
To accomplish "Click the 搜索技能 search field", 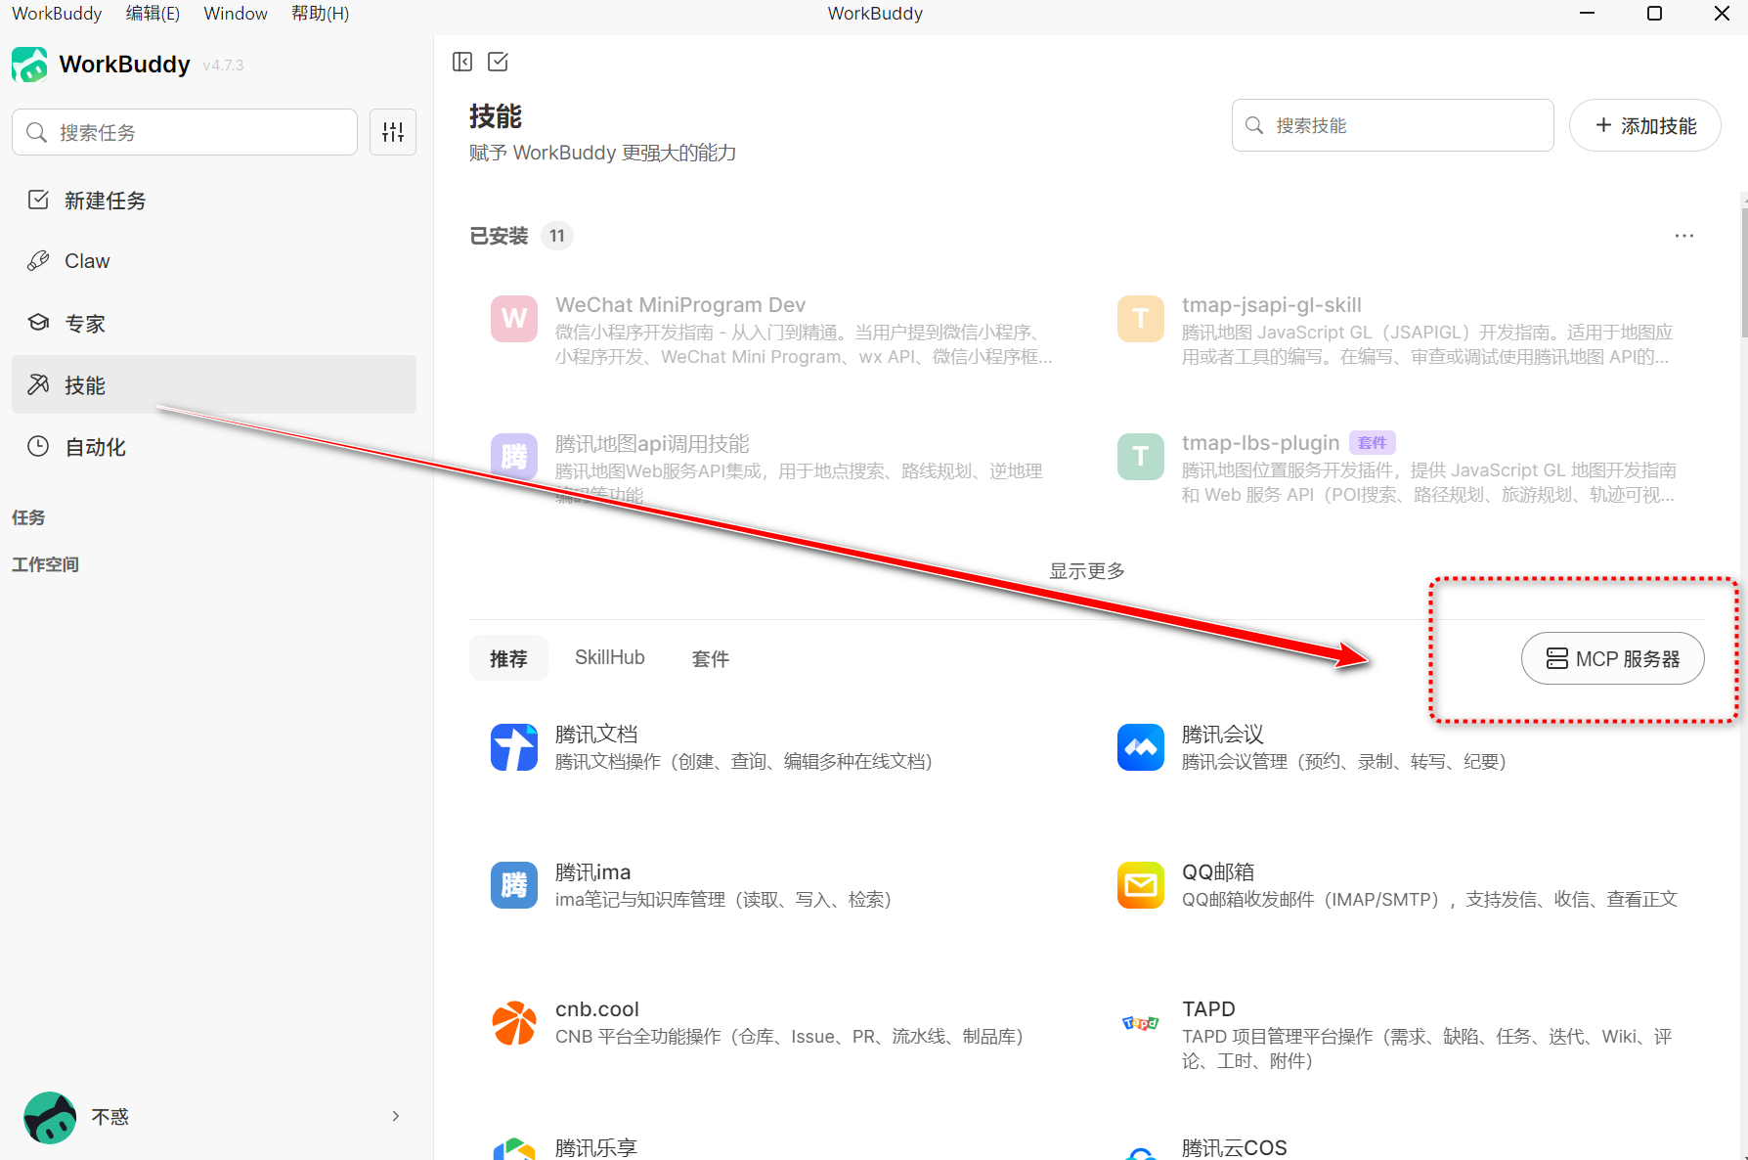I will click(x=1393, y=125).
